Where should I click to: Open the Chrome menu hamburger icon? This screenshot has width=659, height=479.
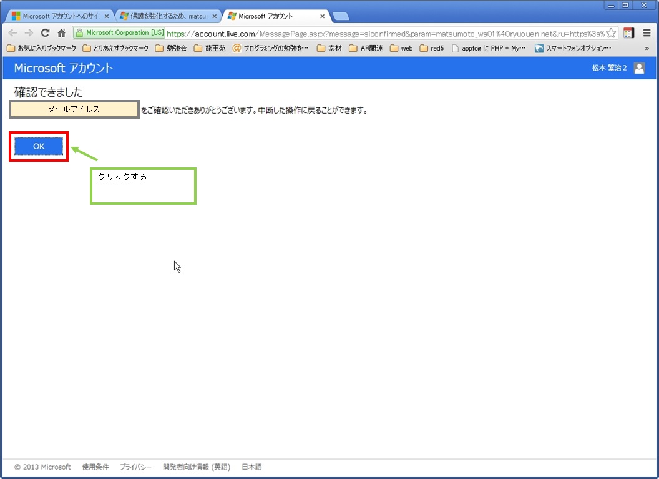click(x=647, y=33)
